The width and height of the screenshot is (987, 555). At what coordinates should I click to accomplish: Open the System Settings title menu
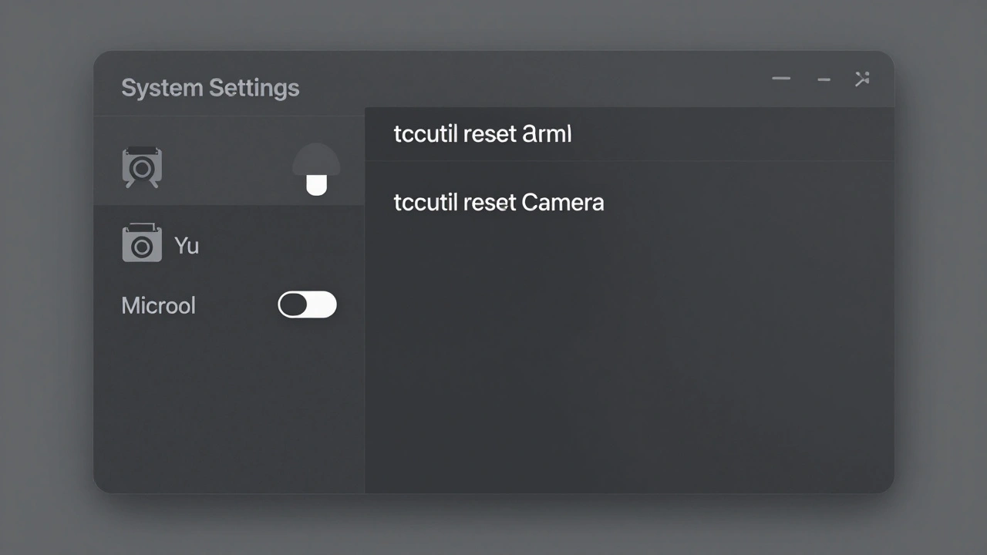tap(210, 87)
